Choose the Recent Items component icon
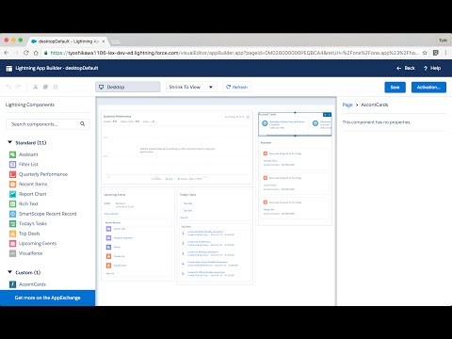Image resolution: width=452 pixels, height=339 pixels. click(12, 184)
